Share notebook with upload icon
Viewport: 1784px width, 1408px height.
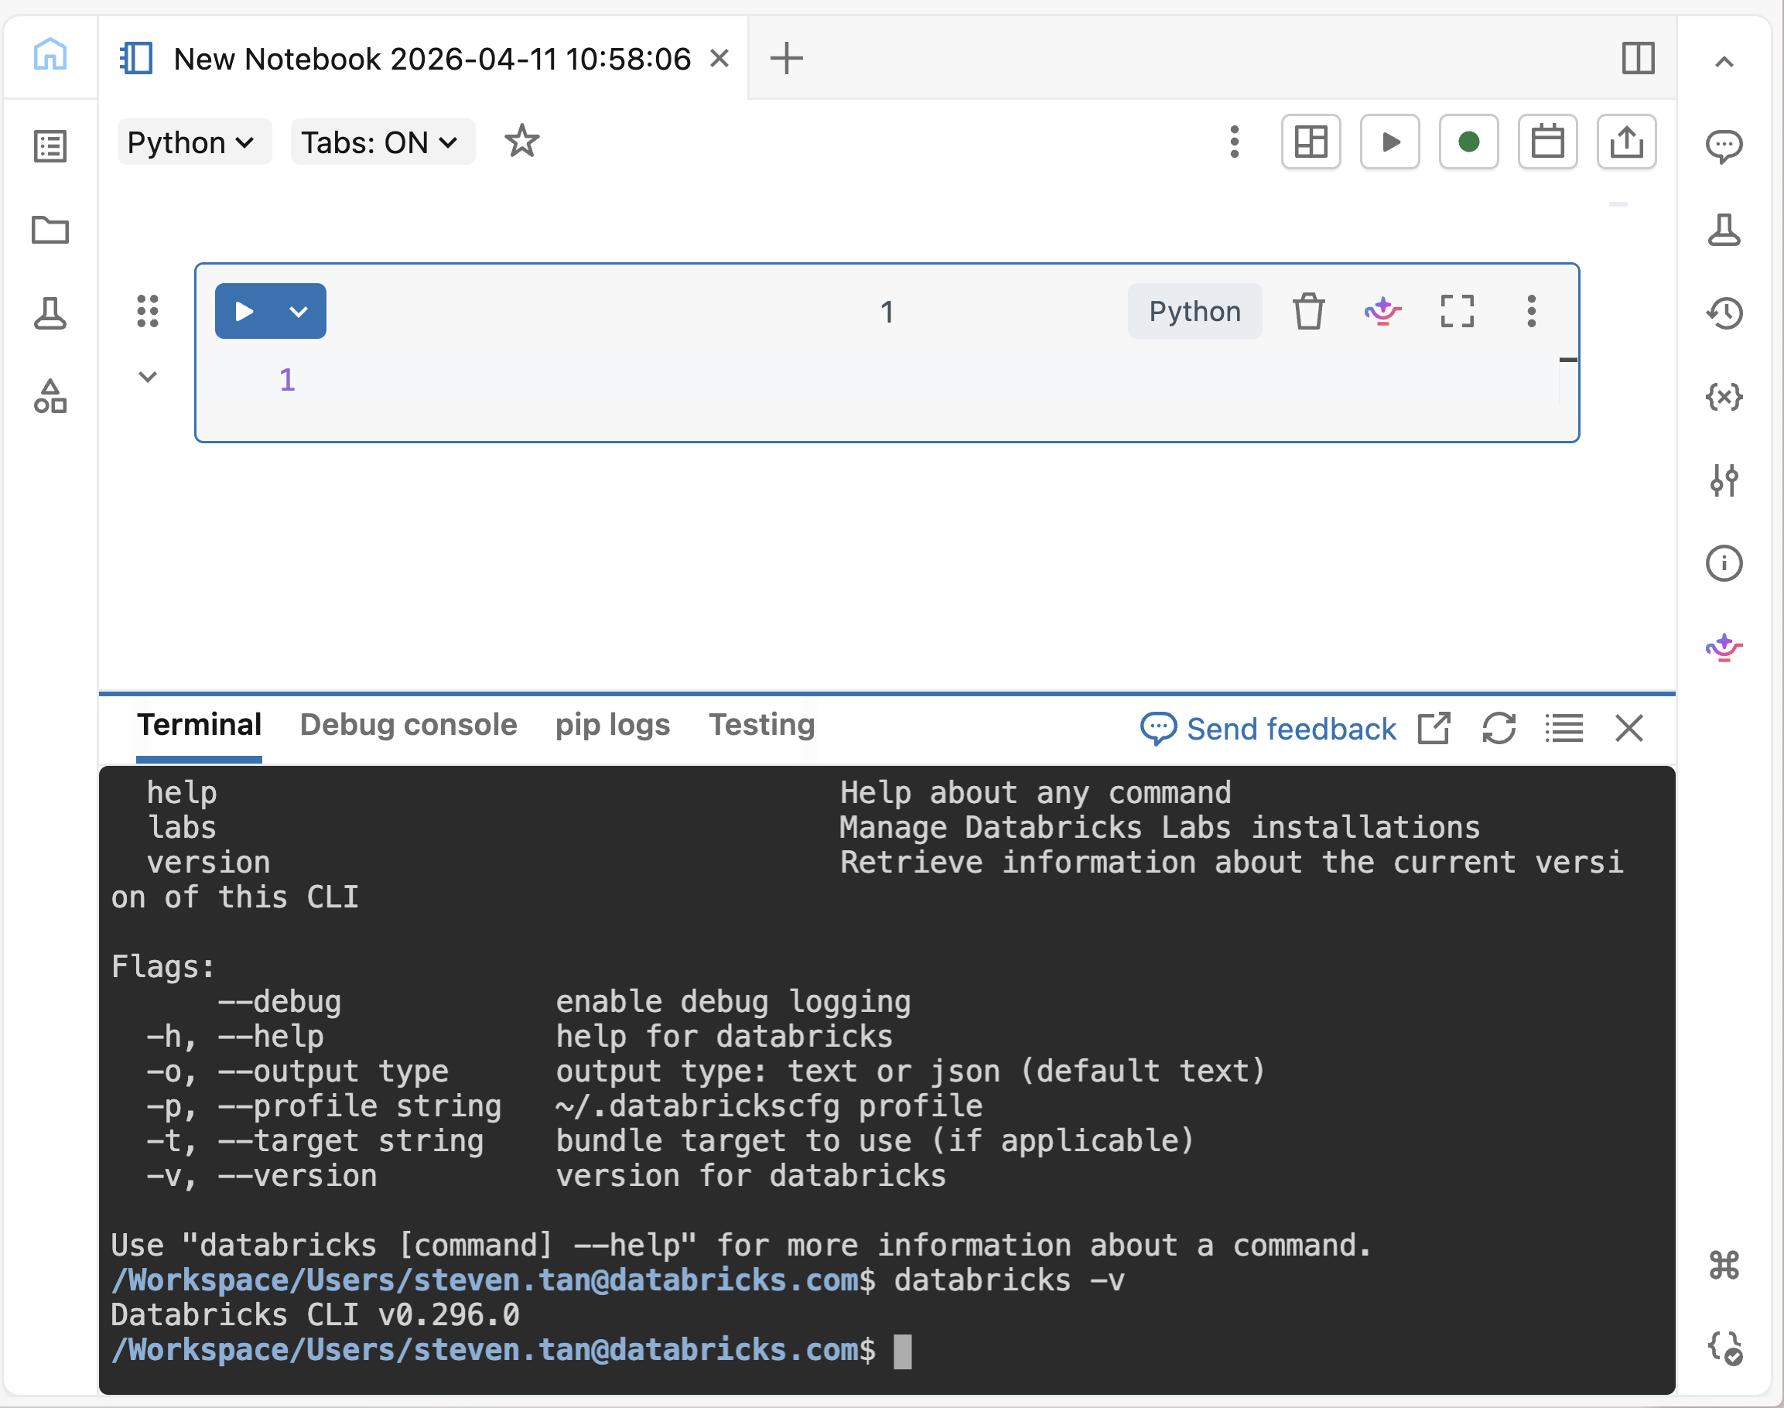(1626, 142)
